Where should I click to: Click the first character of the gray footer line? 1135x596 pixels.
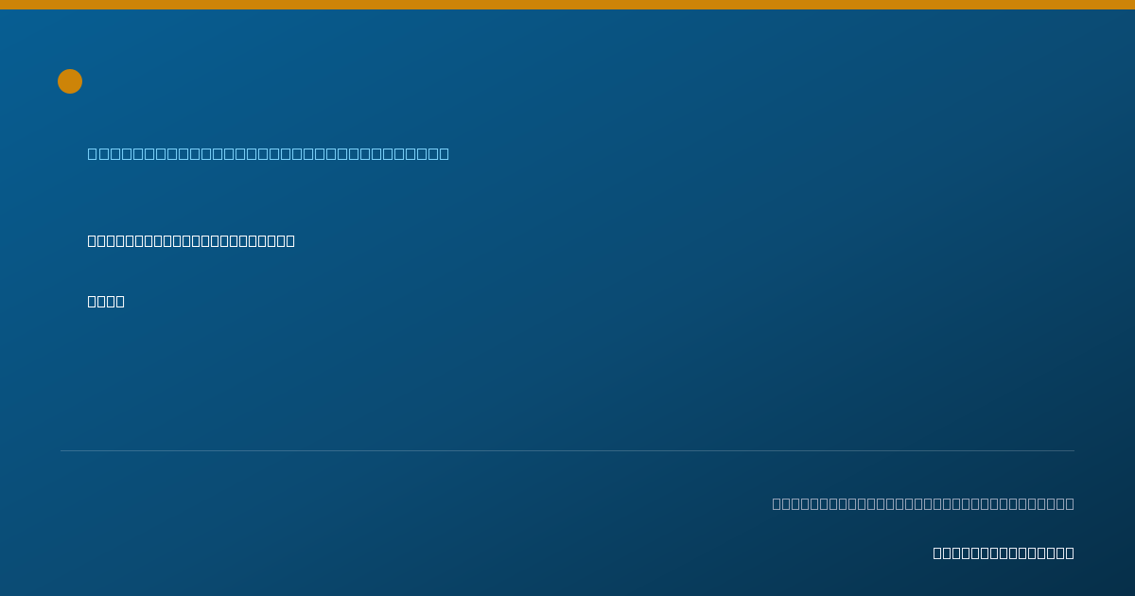point(777,503)
